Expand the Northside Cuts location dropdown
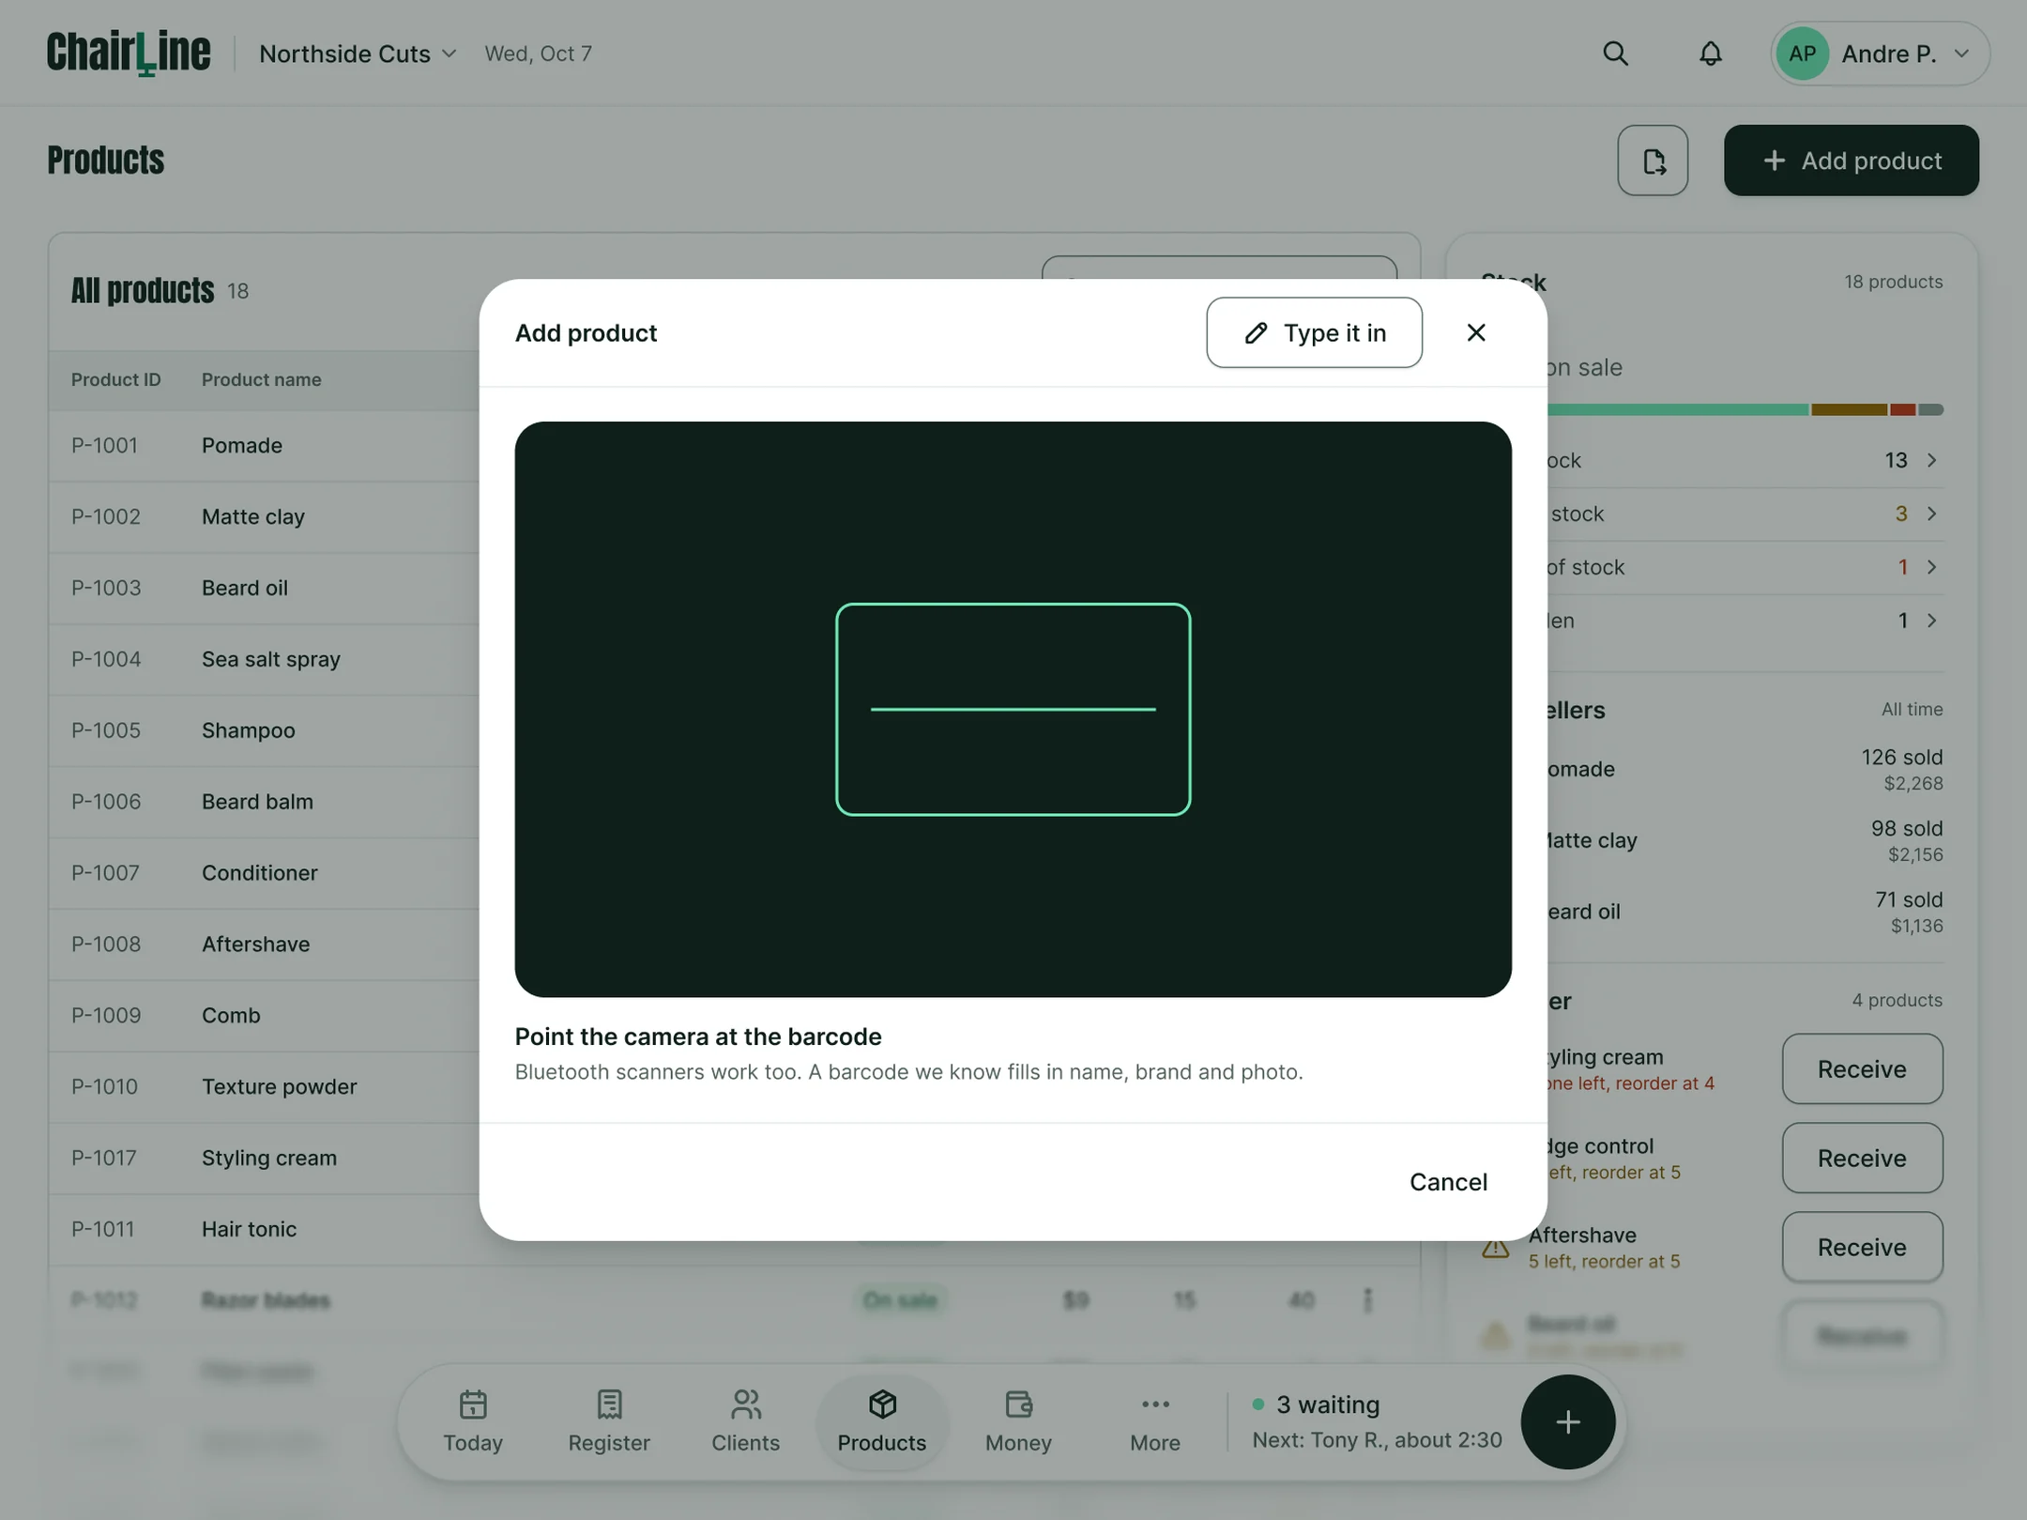The height and width of the screenshot is (1520, 2027). click(358, 54)
